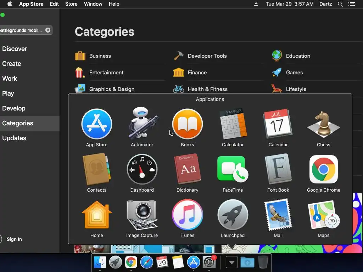
Task: Open Notes from the Dock
Action: click(178, 262)
